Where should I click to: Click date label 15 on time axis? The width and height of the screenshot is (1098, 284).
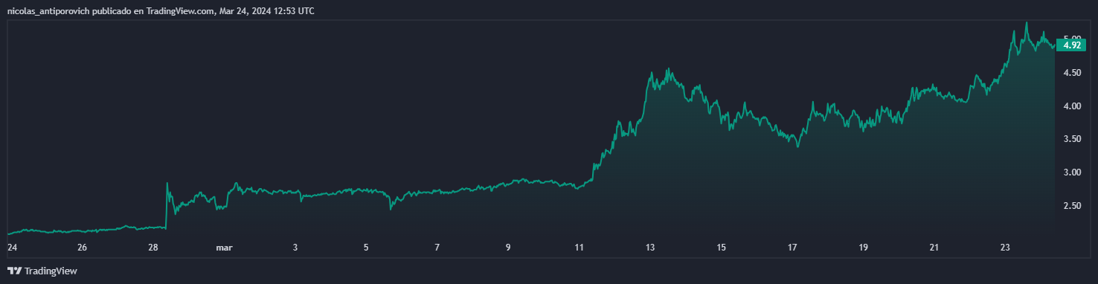point(721,248)
